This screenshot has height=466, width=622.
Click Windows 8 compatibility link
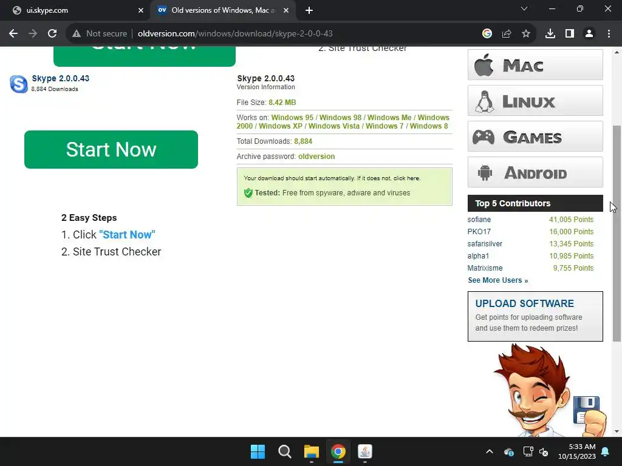pos(429,126)
